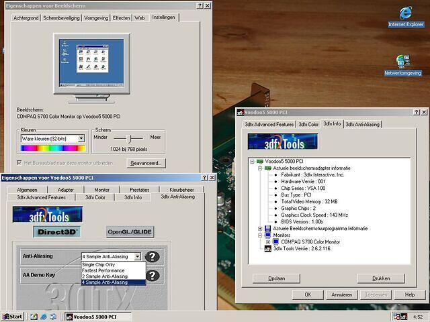Click help question mark in Eigenschappen Voodoo5 title bar
This screenshot has height=322, width=430.
pos(204,178)
